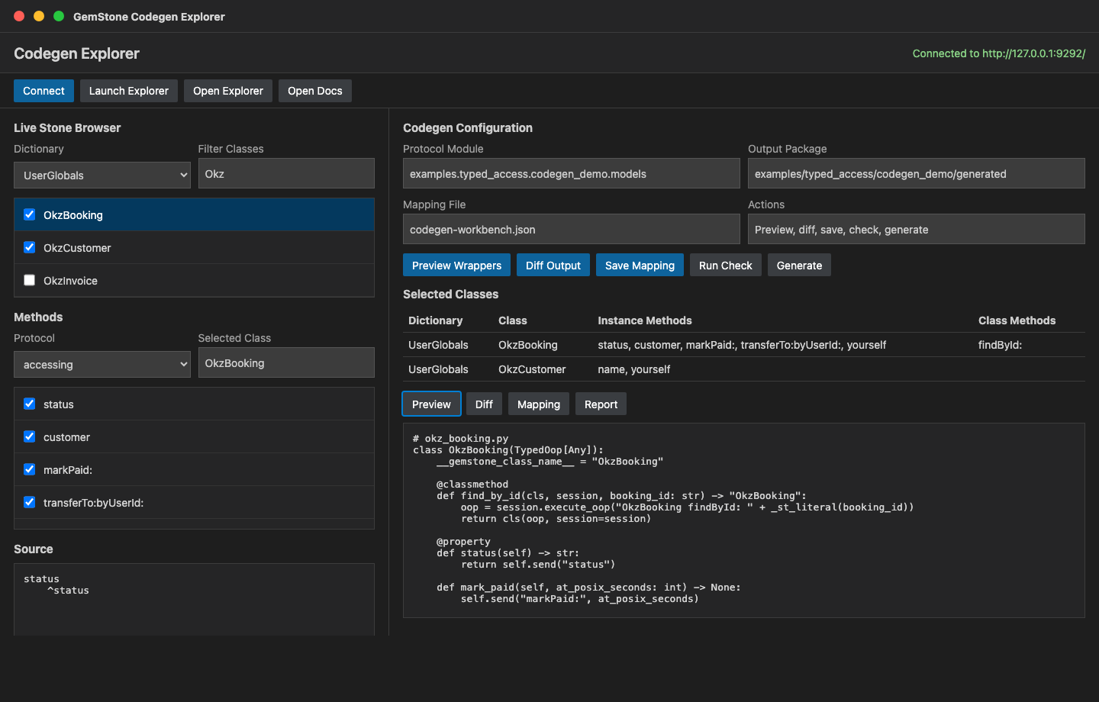Click the 'name, yourself' instance methods cell

(634, 369)
